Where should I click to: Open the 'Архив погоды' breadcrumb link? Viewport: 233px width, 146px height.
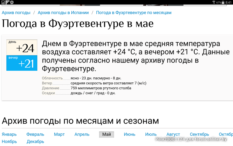(16, 13)
